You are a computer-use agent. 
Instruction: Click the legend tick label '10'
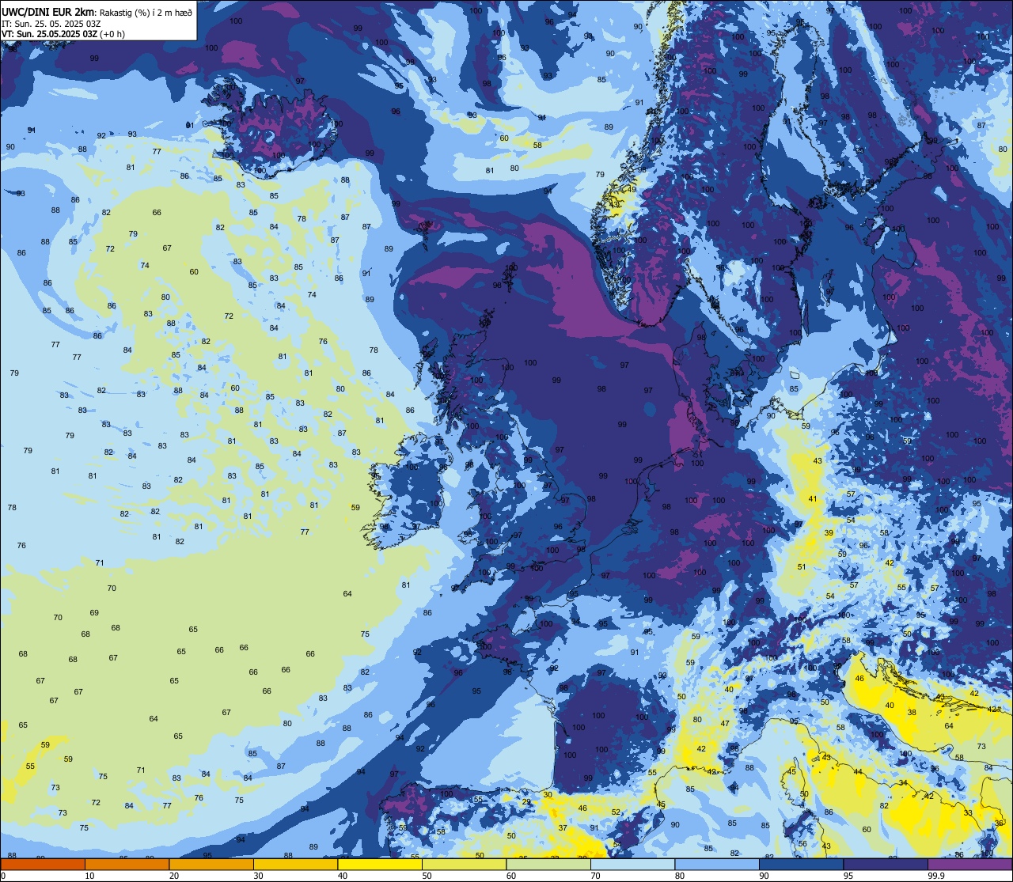coord(89,876)
